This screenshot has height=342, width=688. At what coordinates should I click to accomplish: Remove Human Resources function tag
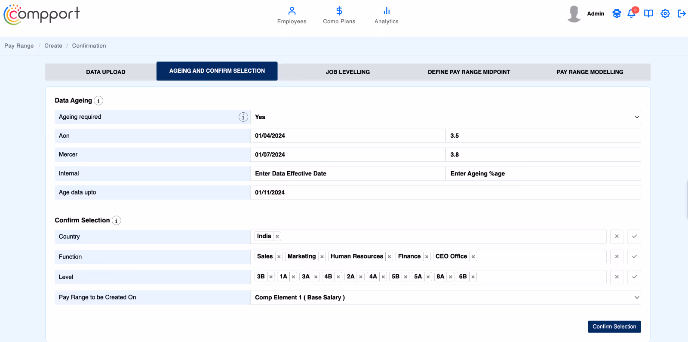(390, 257)
